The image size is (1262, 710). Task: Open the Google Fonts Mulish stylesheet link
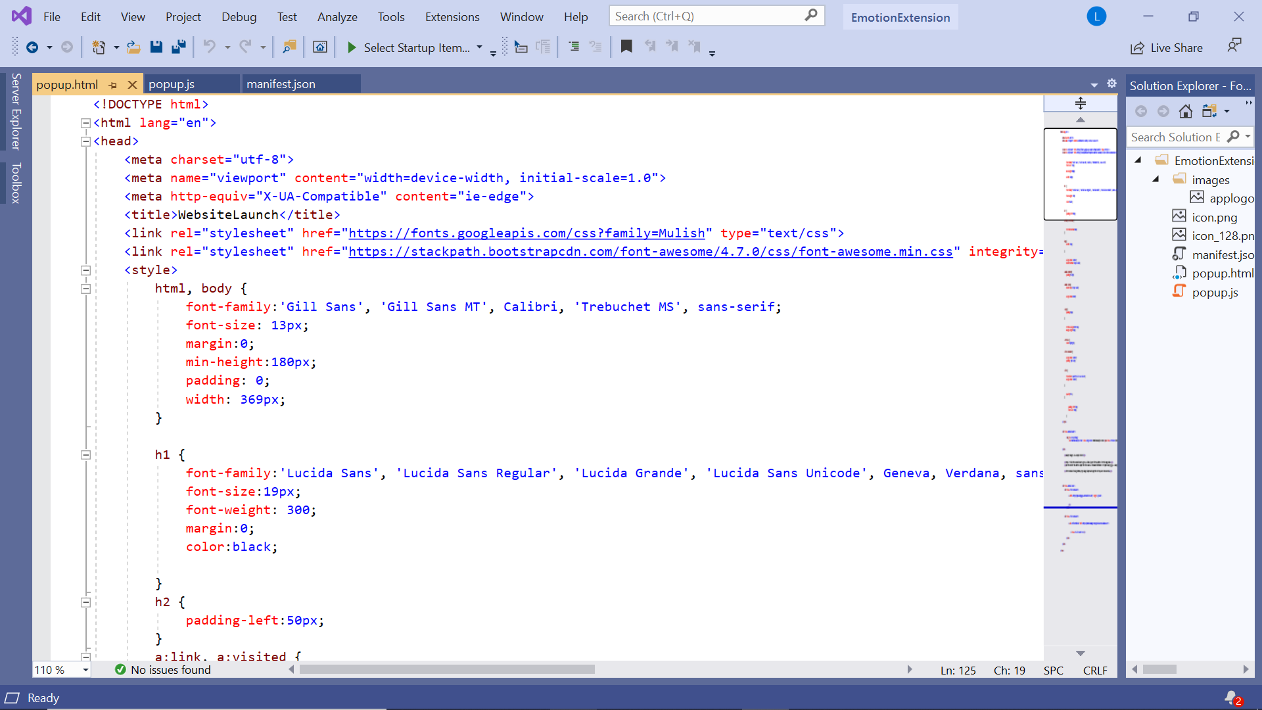[526, 233]
